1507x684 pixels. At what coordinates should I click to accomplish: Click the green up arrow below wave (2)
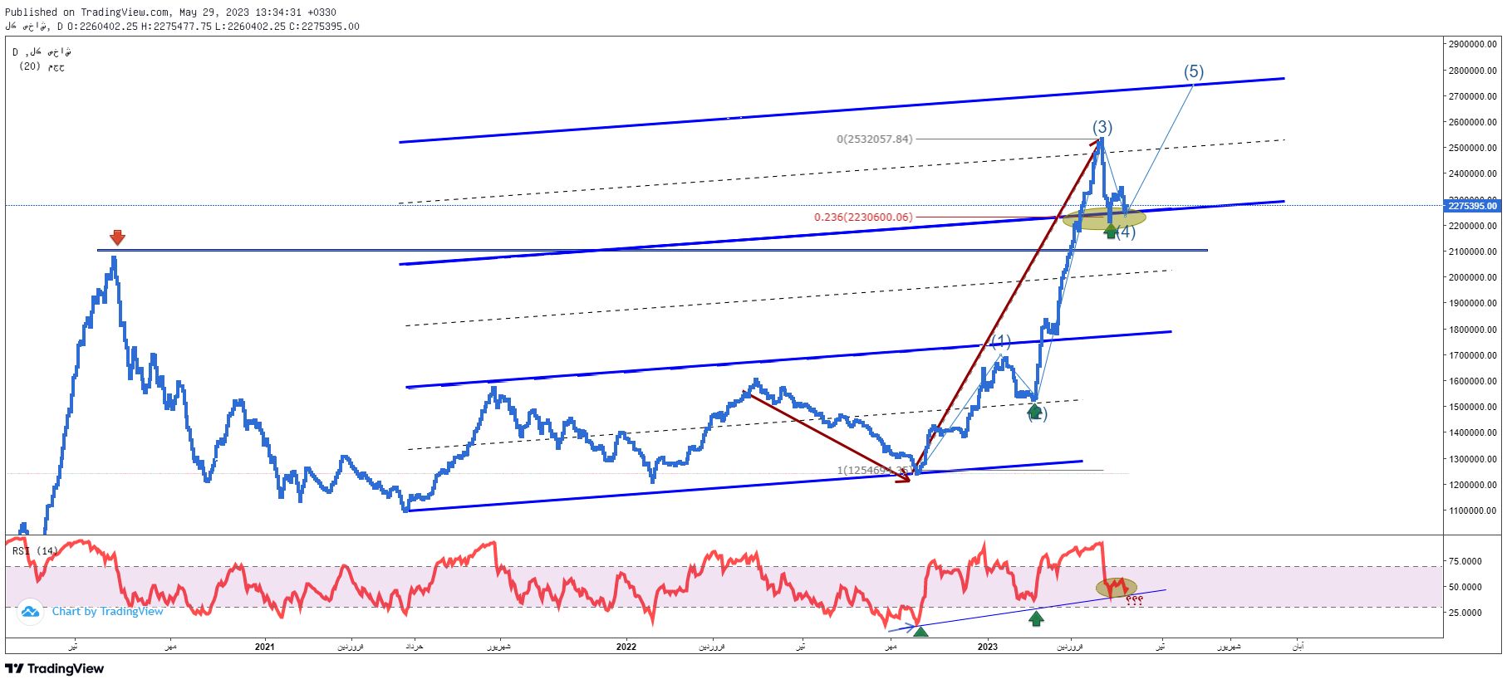(x=1034, y=410)
